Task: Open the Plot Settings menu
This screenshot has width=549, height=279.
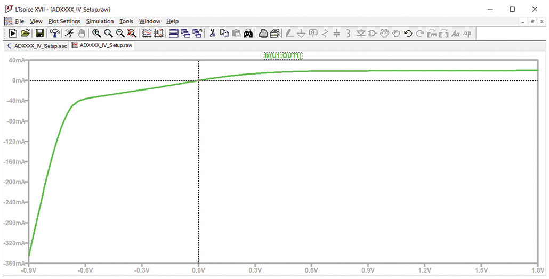Action: click(64, 21)
